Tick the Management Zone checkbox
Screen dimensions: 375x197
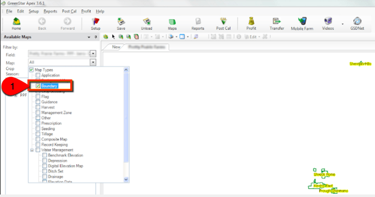(38, 112)
